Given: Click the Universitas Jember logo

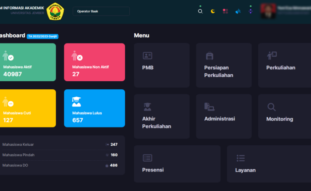Looking at the screenshot, I should 56,11.
